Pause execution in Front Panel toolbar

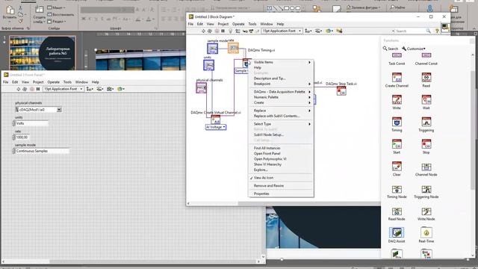point(38,89)
